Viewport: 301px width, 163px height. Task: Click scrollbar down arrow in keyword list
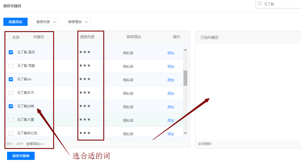185,133
